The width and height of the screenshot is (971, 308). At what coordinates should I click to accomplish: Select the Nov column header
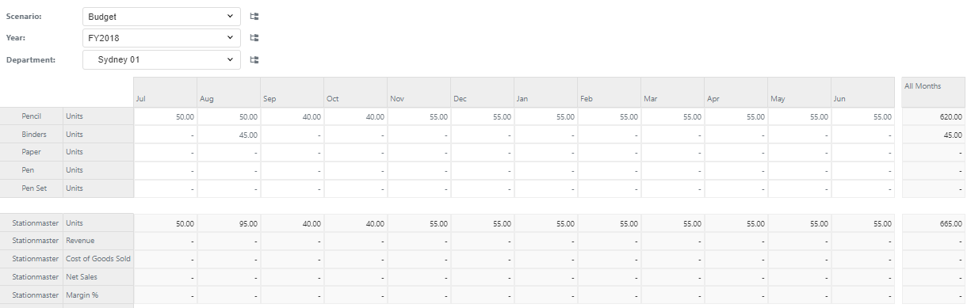click(419, 92)
